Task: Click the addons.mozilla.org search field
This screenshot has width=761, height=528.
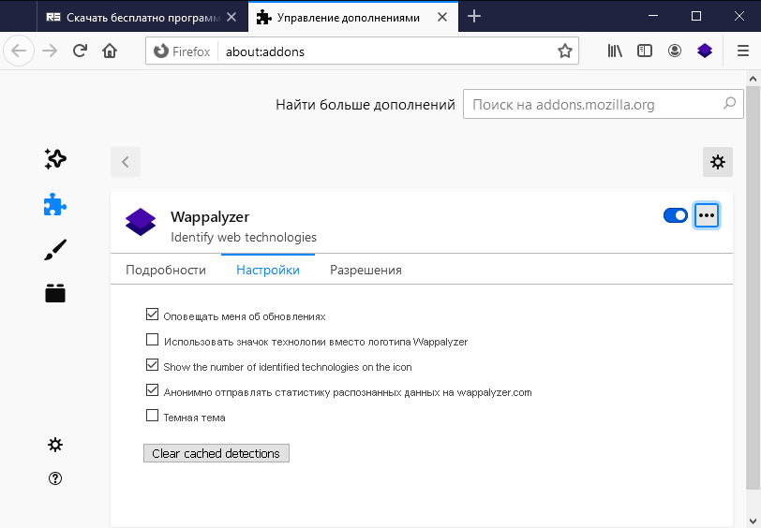Action: [x=604, y=104]
